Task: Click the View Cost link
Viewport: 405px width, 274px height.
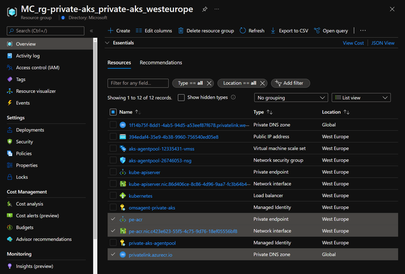Action: click(x=353, y=43)
